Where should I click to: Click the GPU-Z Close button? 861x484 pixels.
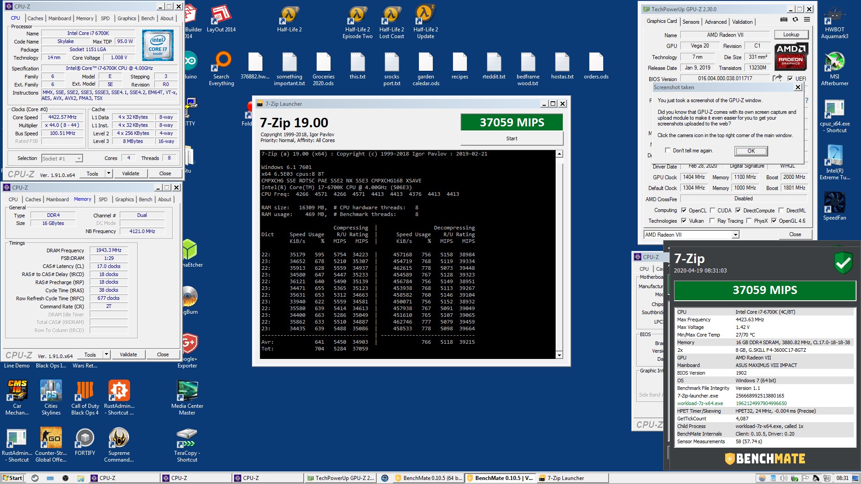[795, 234]
